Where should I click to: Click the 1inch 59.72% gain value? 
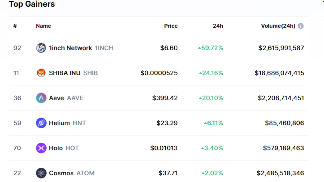pos(211,48)
